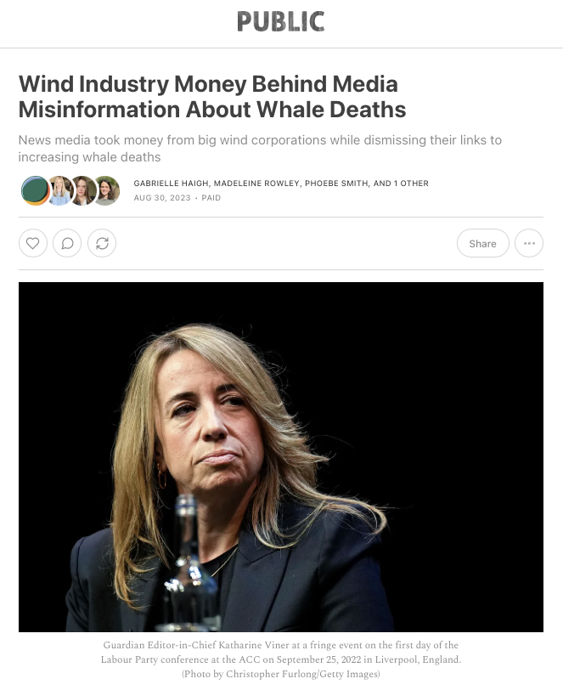This screenshot has width=563, height=690.
Task: Visit Phoebe Smith author profile
Action: (336, 183)
